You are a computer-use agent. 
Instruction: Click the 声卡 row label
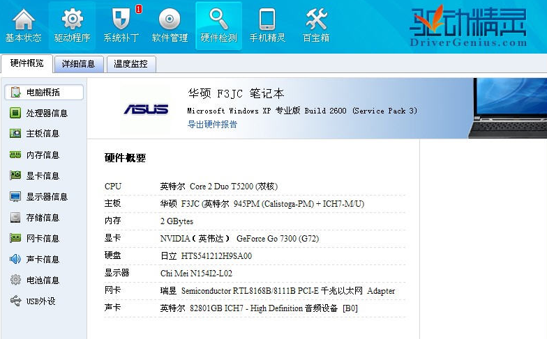(x=113, y=308)
